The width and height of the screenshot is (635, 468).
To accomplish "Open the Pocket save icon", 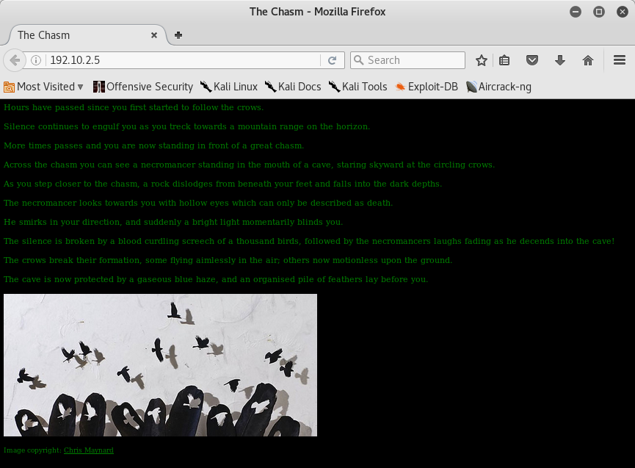I will 533,60.
